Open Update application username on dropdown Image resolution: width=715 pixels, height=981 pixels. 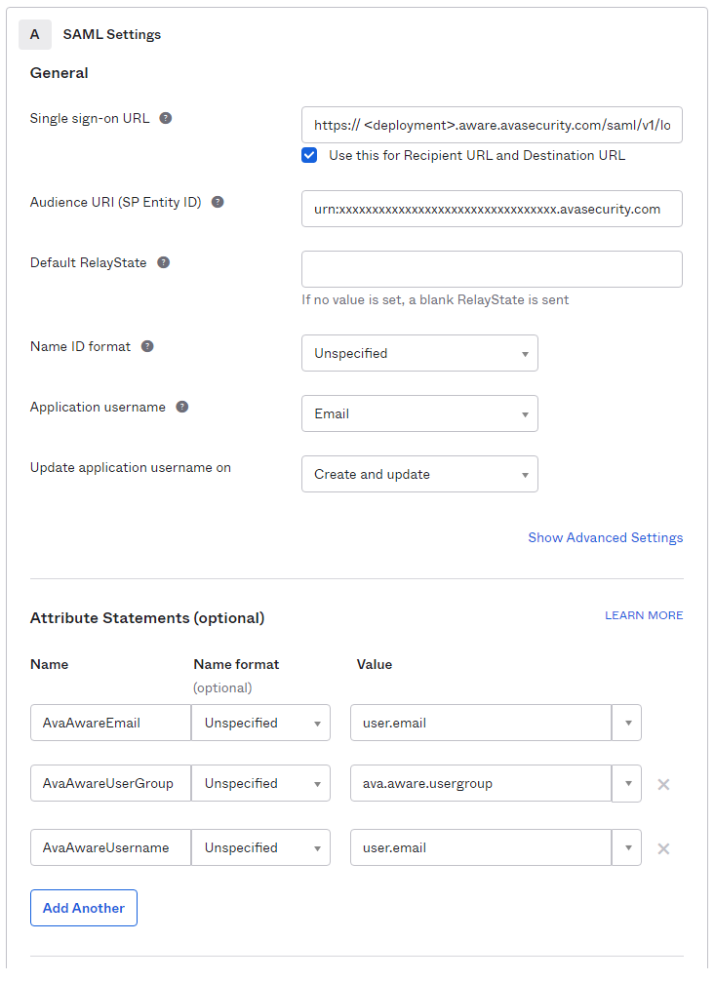(x=419, y=474)
